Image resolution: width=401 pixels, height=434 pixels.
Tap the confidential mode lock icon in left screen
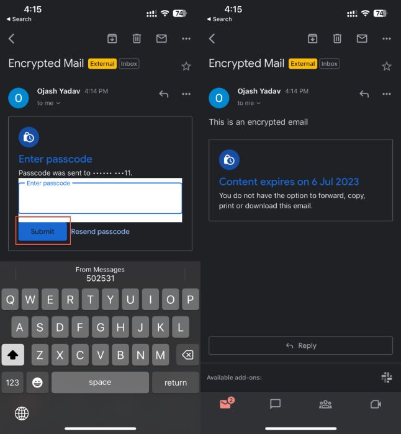29,137
